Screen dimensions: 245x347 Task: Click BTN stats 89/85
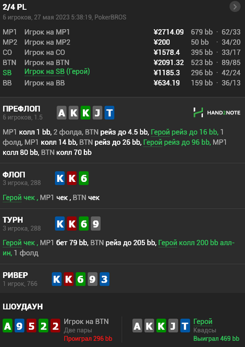tap(231, 62)
